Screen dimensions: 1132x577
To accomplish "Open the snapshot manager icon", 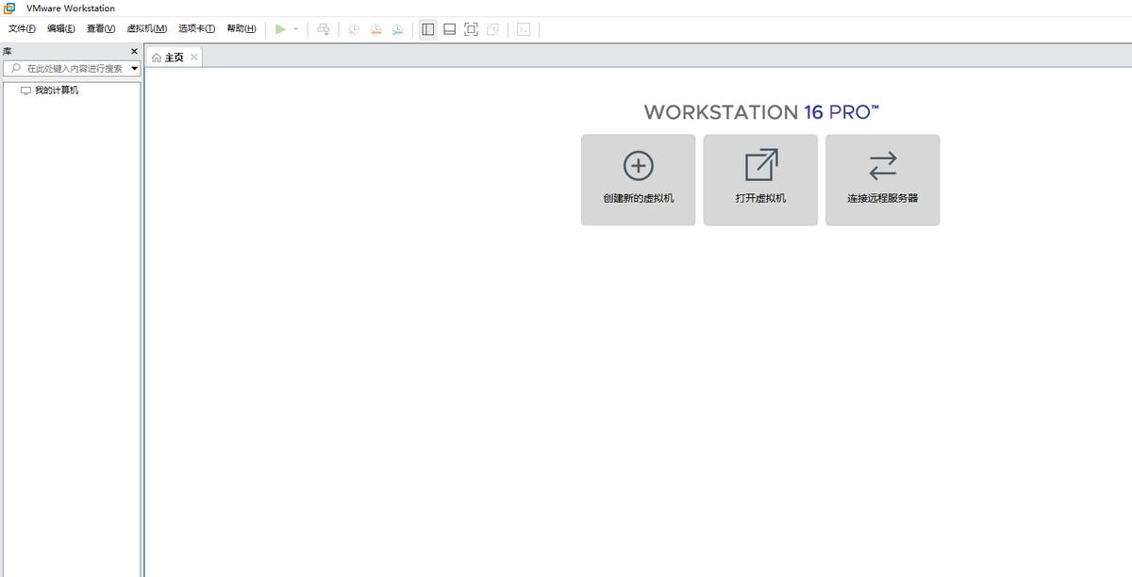I will point(398,29).
